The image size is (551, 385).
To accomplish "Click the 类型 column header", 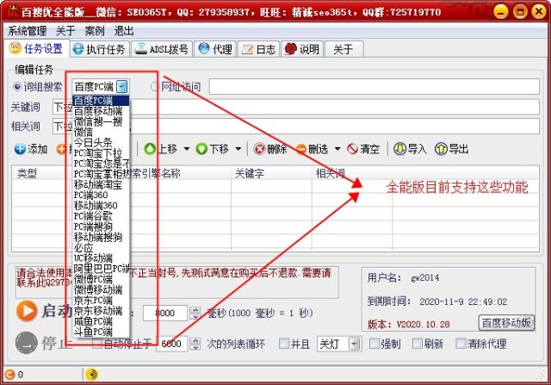I will click(x=39, y=173).
